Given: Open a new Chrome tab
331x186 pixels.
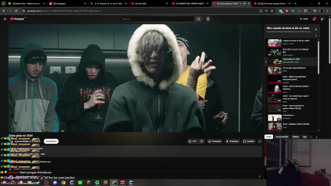Looking at the screenshot, I should tap(296, 4).
